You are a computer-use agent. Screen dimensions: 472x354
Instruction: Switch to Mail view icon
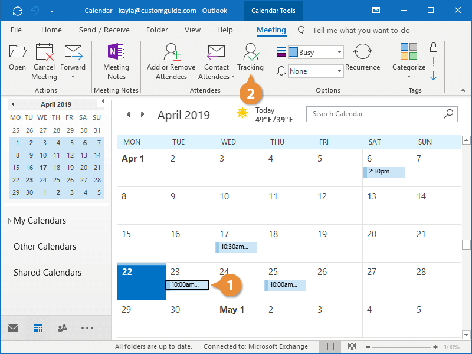tap(13, 328)
